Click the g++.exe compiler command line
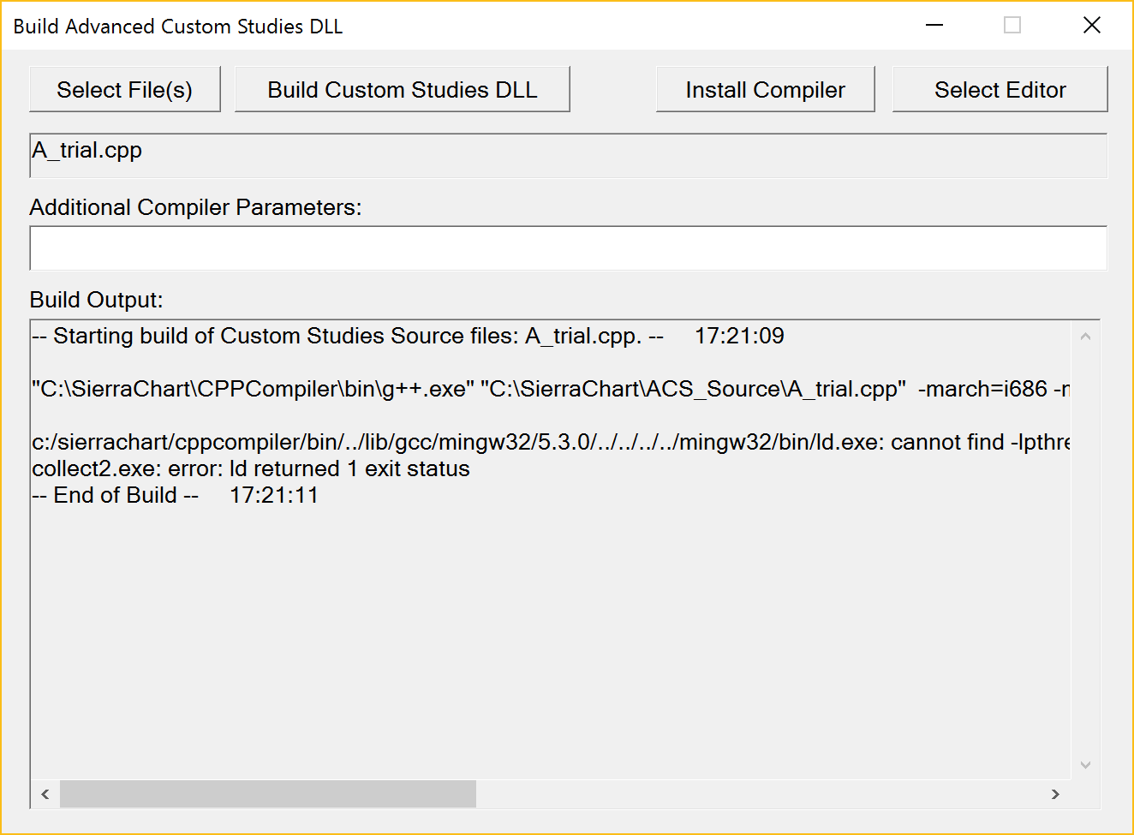The image size is (1134, 835). 548,389
